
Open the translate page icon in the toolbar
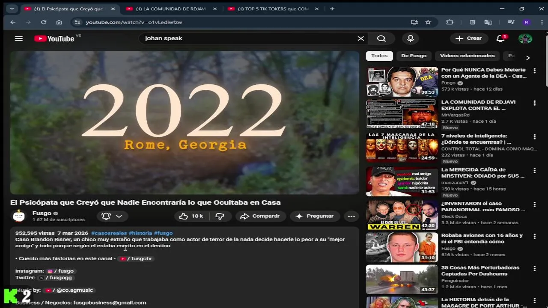pos(488,22)
